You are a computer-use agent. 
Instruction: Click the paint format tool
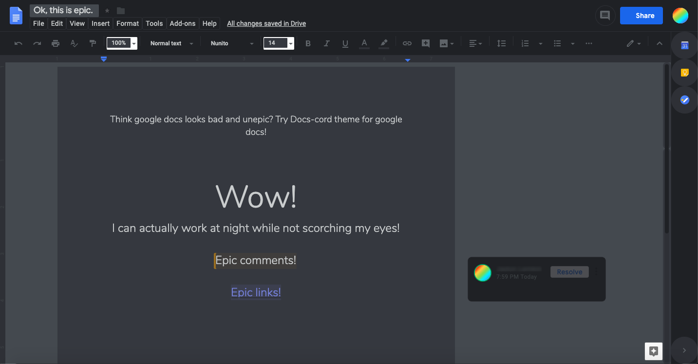(x=93, y=43)
